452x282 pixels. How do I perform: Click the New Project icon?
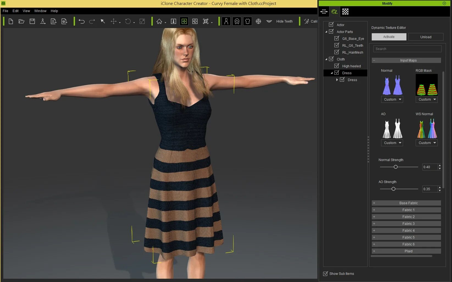(11, 21)
